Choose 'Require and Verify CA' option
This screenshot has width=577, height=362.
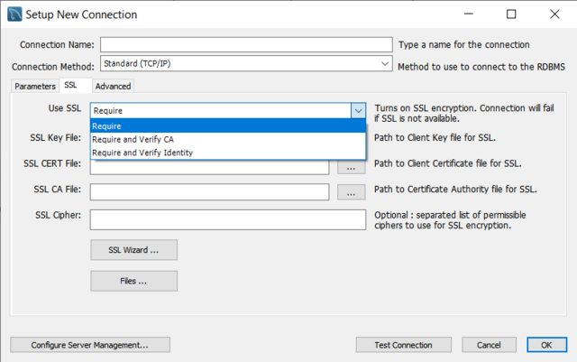coord(227,140)
